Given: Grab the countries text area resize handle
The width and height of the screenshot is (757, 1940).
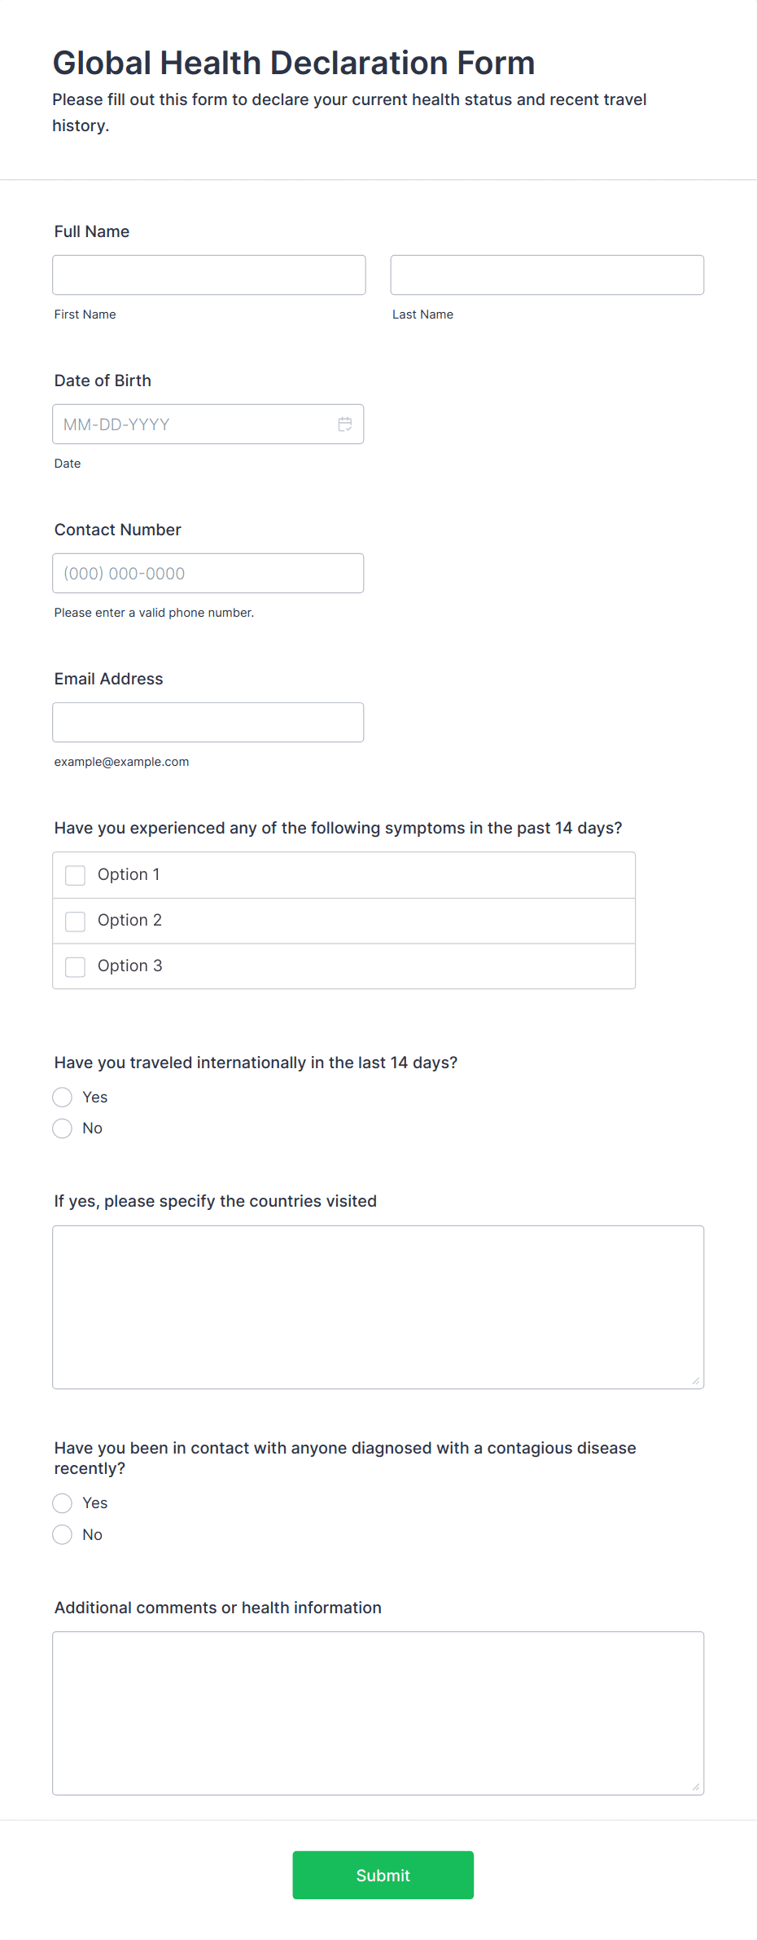Looking at the screenshot, I should click(x=696, y=1381).
